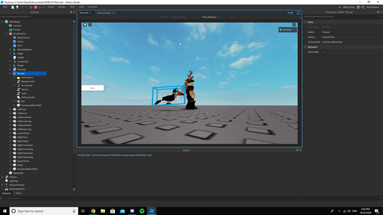Click the Undo arrow icon
The width and height of the screenshot is (383, 215).
point(22,7)
